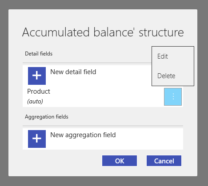
Task: Click the "Aggregation fields" section header
Action: 47,117
